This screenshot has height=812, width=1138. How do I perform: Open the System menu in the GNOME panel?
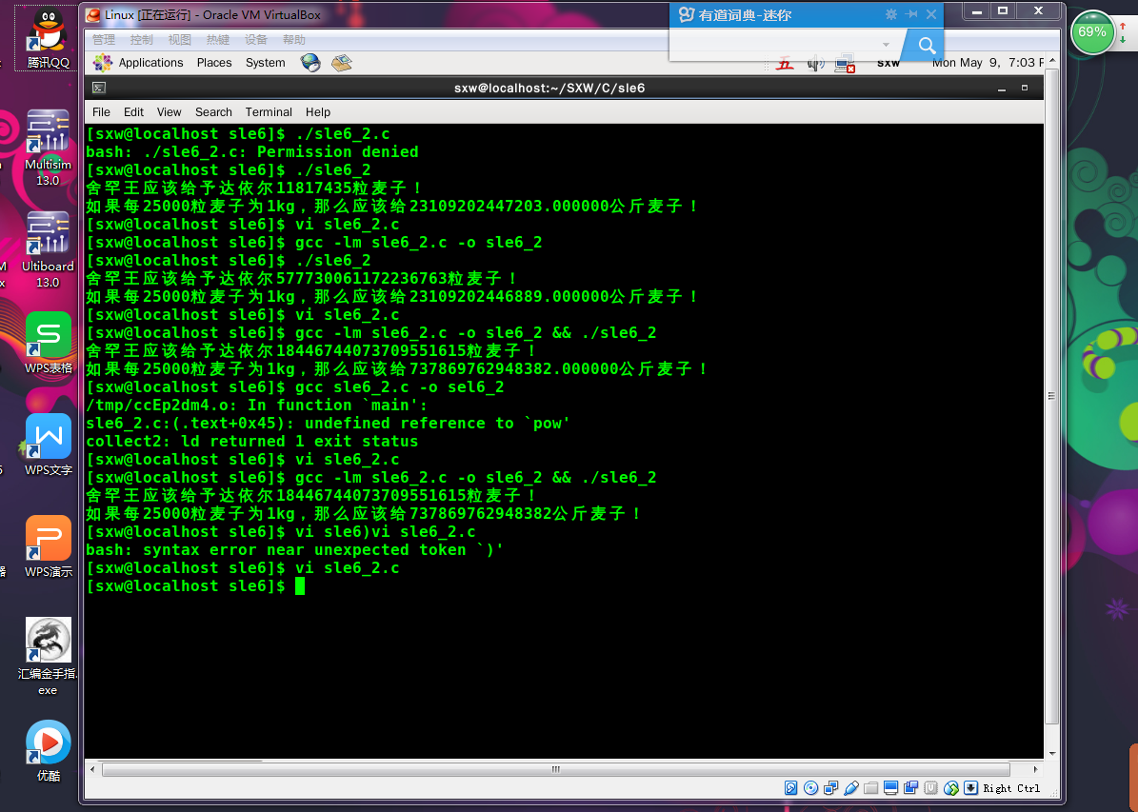coord(265,63)
